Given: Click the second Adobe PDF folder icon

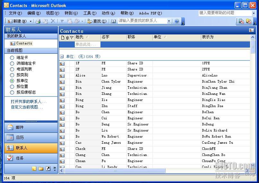Looking at the screenshot, I should (x=249, y=21).
